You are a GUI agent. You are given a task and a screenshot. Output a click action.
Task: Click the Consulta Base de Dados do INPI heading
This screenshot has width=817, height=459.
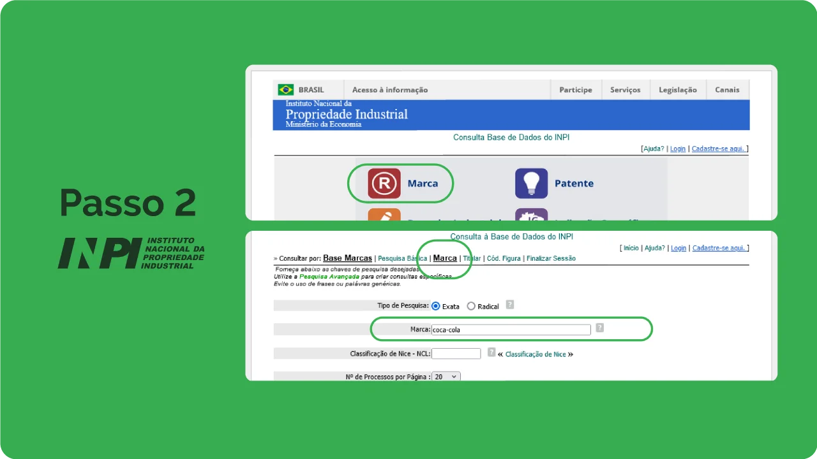click(x=511, y=138)
